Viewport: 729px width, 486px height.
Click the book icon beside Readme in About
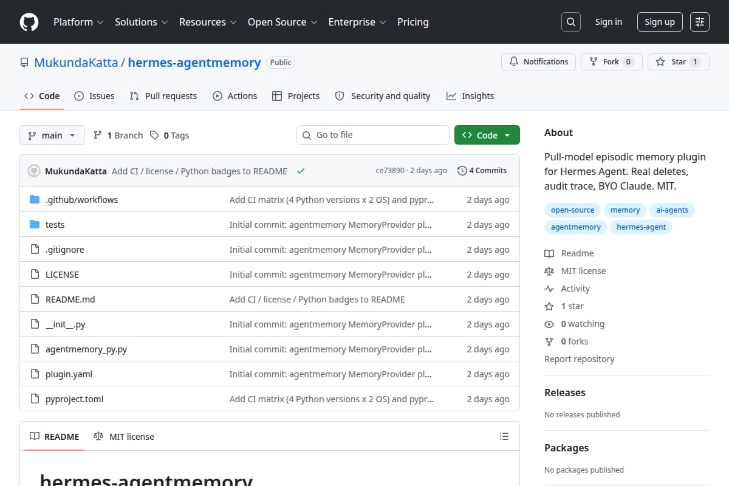pyautogui.click(x=549, y=253)
